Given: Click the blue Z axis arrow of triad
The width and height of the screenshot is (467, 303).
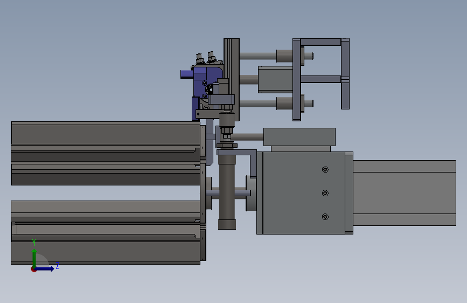Looking at the screenshot, I should (45, 268).
